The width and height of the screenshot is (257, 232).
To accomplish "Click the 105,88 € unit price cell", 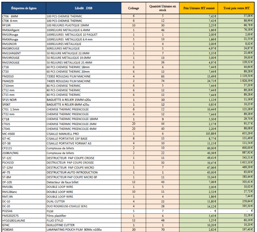I will (x=199, y=134).
